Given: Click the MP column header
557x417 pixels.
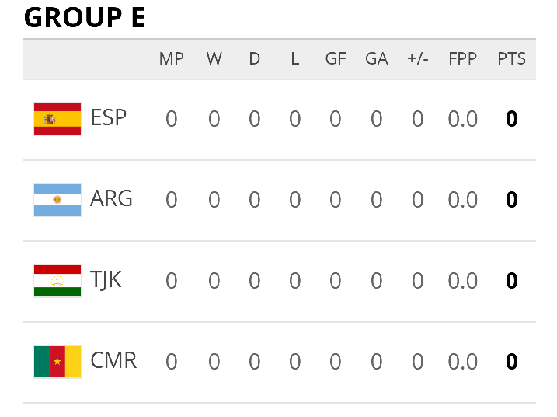Looking at the screenshot, I should click(x=171, y=58).
